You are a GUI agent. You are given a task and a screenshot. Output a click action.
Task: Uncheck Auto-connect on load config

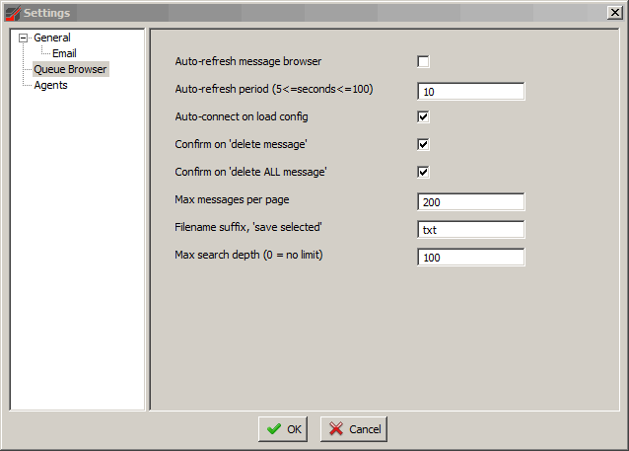coord(423,116)
